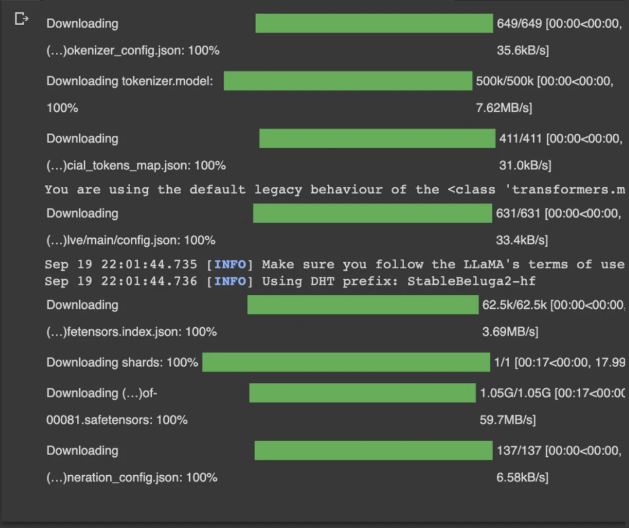The width and height of the screenshot is (629, 528).
Task: Click the "Downloading shards: 100%" label
Action: (x=122, y=362)
